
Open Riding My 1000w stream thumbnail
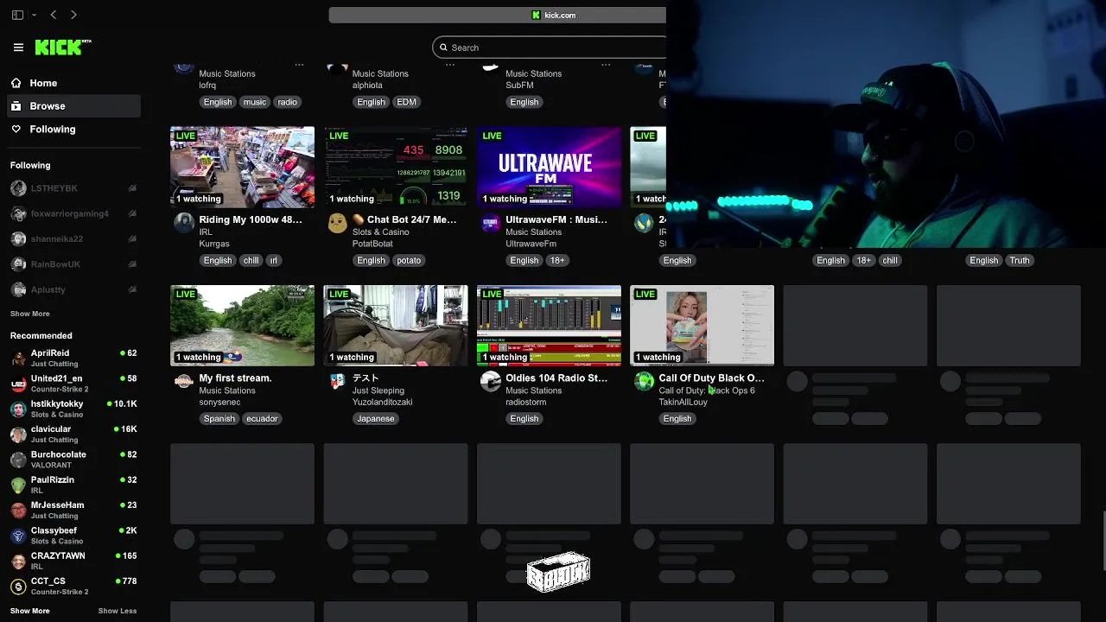[243, 167]
